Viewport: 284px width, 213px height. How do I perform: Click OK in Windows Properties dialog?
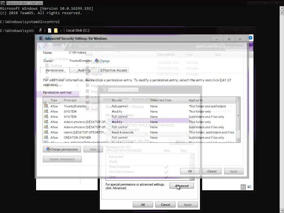[143, 205]
